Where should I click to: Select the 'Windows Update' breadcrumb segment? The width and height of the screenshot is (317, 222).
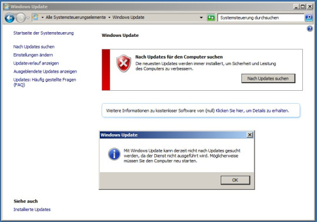pos(129,18)
